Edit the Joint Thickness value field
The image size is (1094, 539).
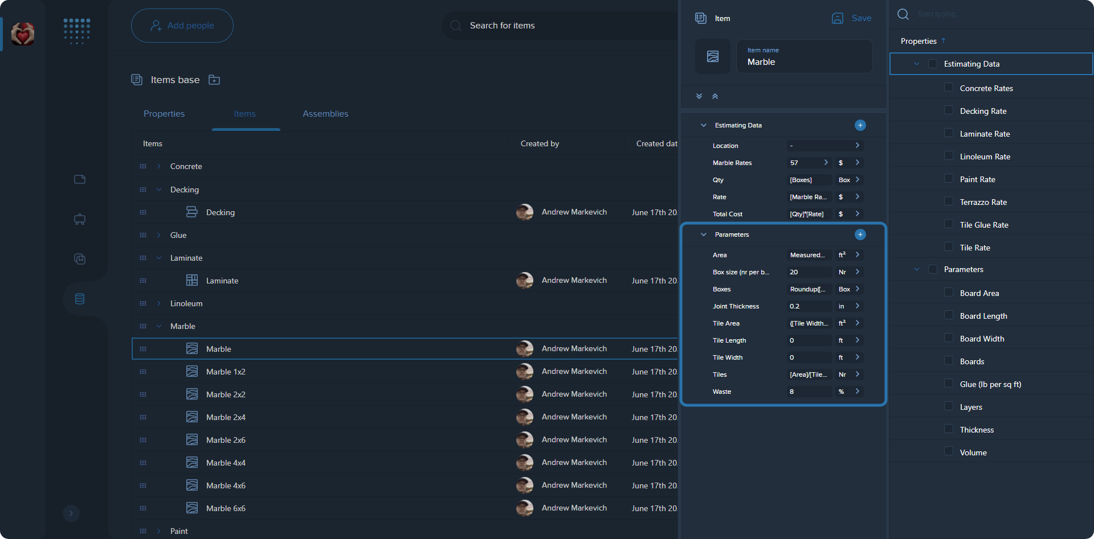(x=809, y=306)
